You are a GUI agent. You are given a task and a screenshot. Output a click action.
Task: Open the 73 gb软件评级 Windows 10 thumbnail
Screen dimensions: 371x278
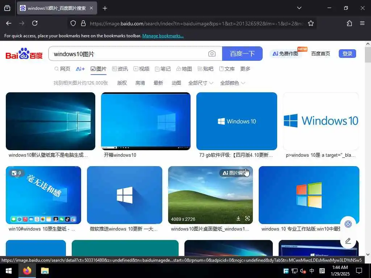point(237,121)
